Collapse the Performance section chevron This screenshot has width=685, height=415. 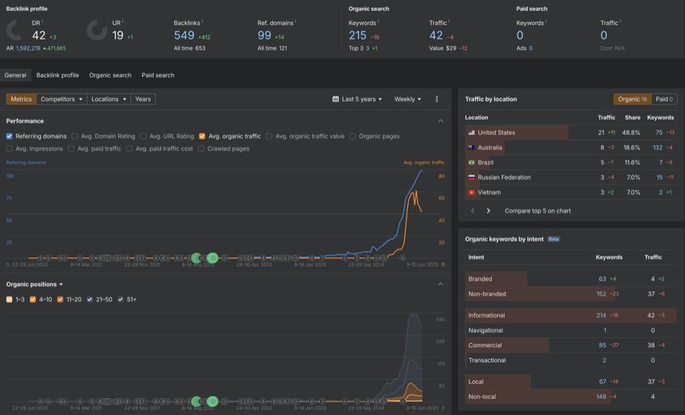click(440, 121)
